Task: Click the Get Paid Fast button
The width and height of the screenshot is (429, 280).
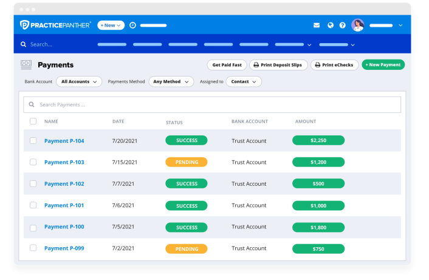Action: [226, 65]
